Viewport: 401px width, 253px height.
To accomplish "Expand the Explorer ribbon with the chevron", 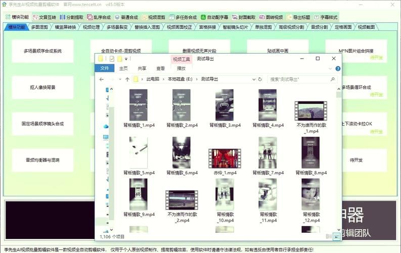I will click(x=330, y=68).
